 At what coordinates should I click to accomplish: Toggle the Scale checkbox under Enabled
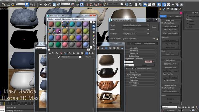point(187,27)
